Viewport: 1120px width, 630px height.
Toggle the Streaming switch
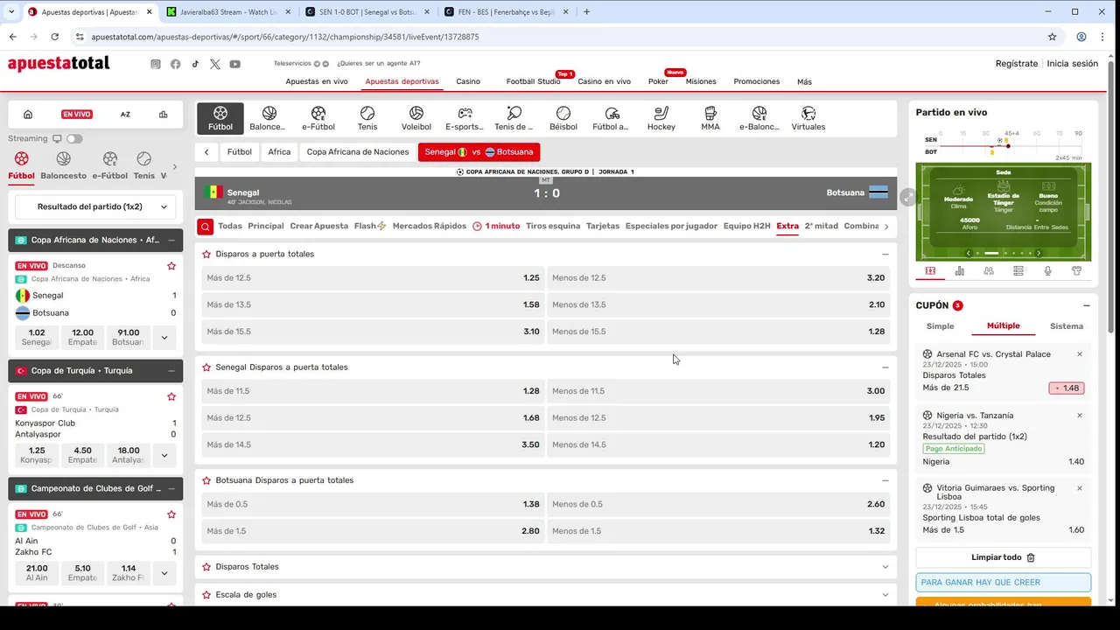74,138
